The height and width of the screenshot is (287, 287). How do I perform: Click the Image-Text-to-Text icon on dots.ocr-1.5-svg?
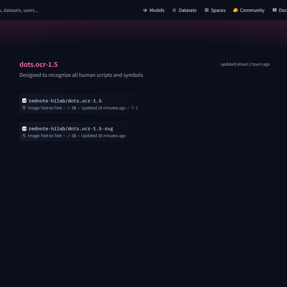point(24,136)
